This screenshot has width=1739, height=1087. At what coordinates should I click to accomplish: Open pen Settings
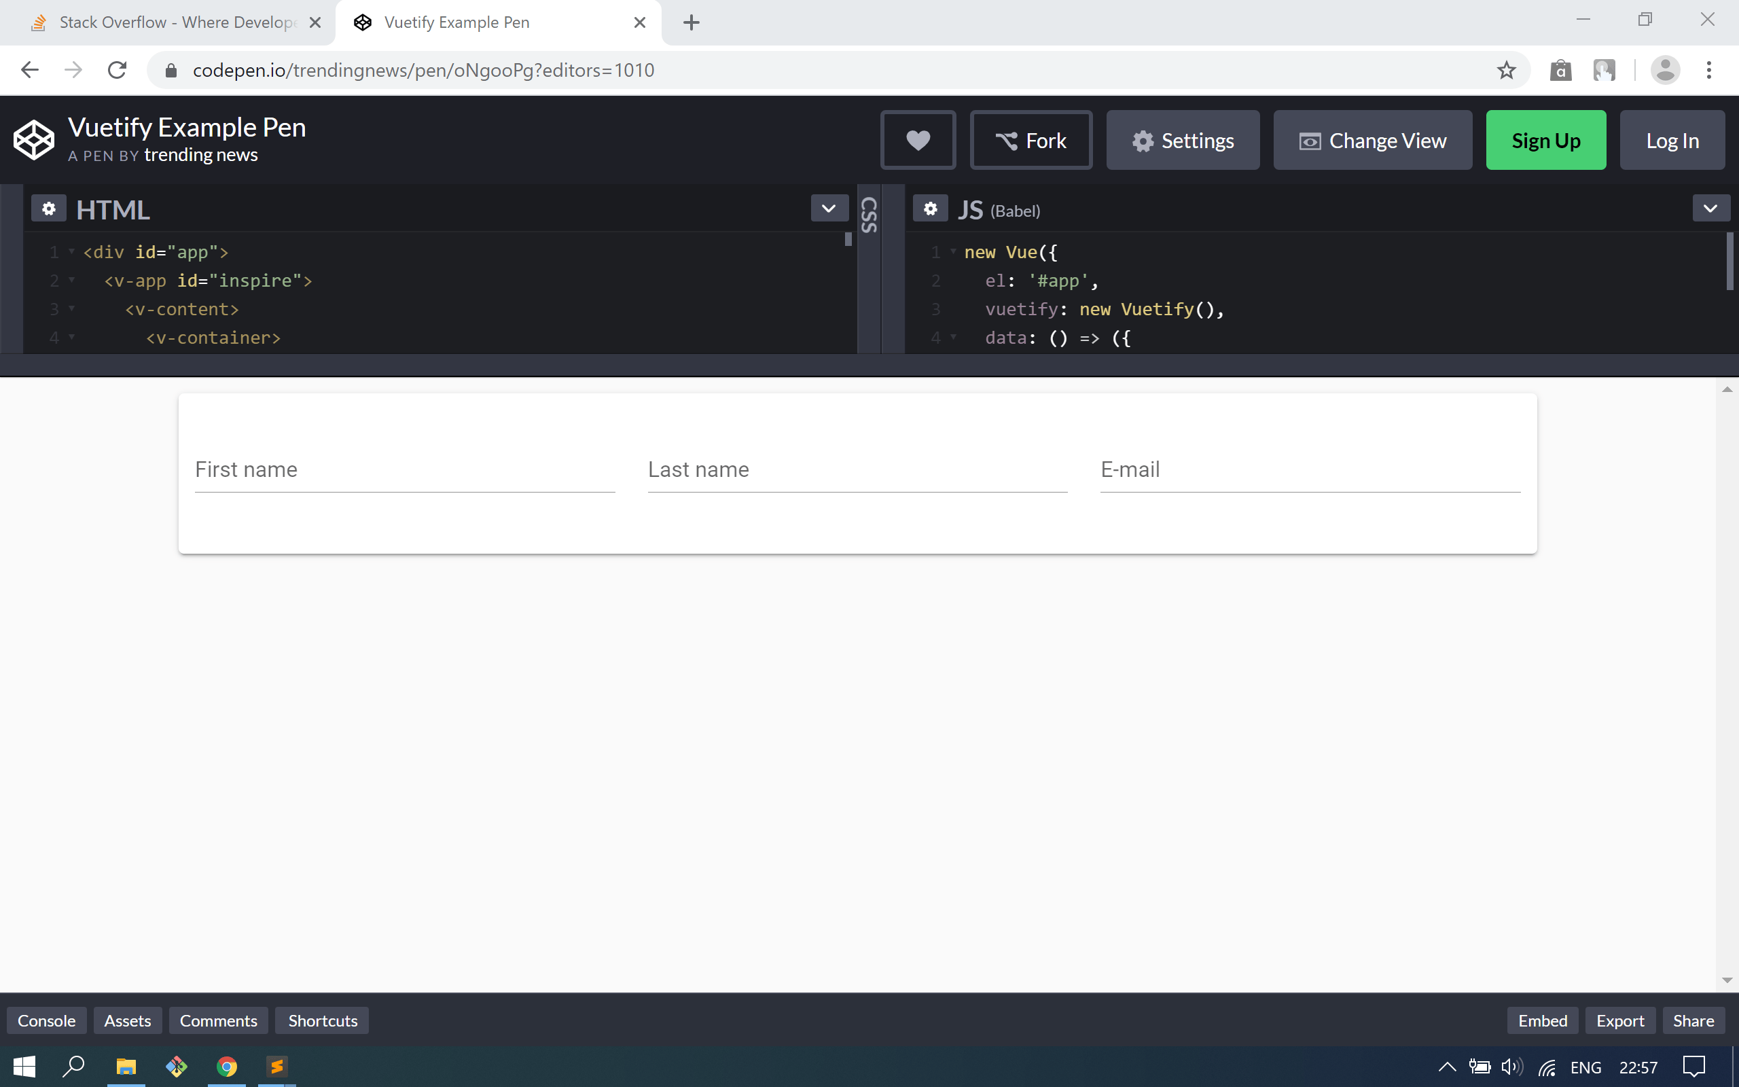(x=1182, y=140)
